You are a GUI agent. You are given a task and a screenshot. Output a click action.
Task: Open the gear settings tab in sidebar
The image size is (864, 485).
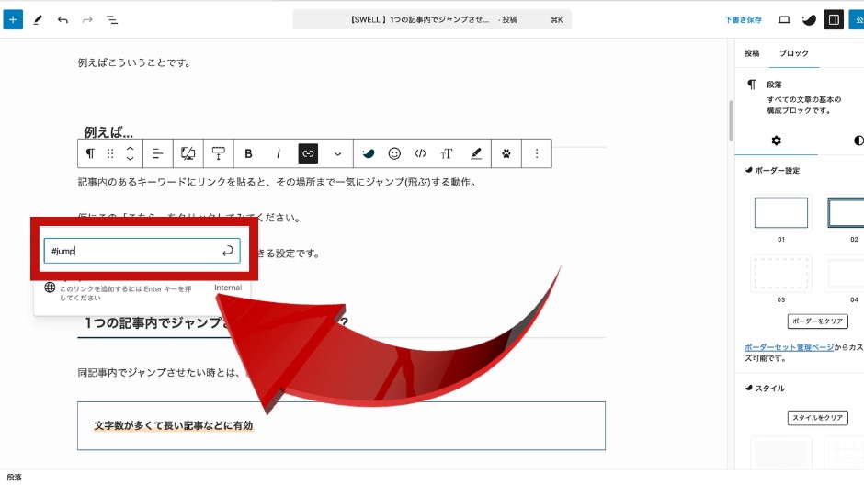(776, 141)
